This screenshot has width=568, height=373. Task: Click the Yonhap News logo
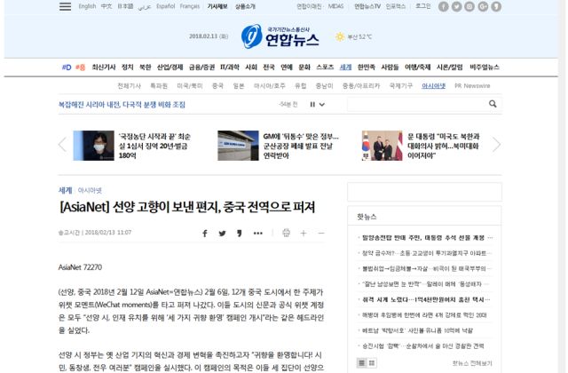[280, 36]
